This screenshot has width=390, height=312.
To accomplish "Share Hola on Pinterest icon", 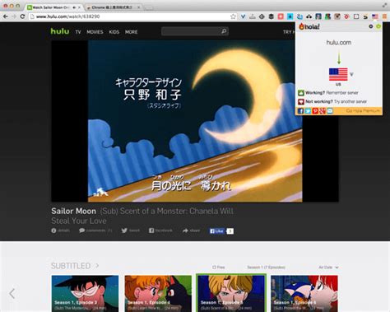I will coord(315,111).
